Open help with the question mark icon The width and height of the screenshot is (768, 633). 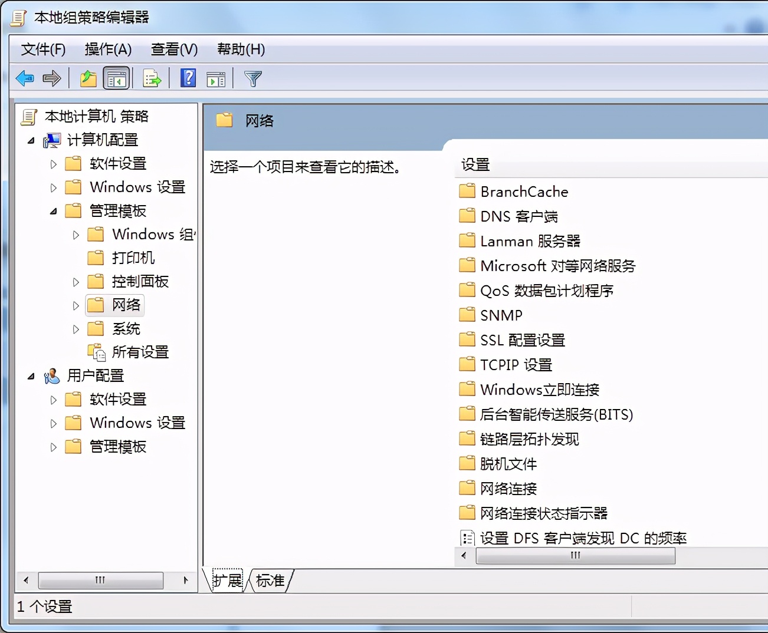188,78
